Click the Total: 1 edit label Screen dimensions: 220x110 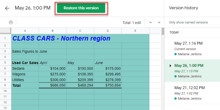click(x=132, y=23)
